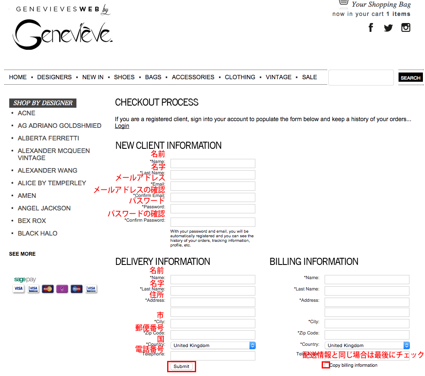Focus the Delivery Zip Code field
The image size is (425, 376).
[213, 335]
